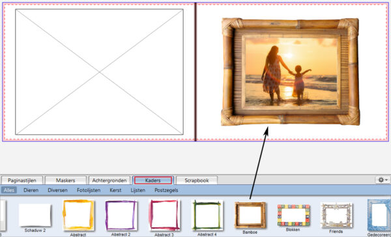391x237 pixels.
Task: Select the empty photo placeholder on left page
Action: pos(99,72)
